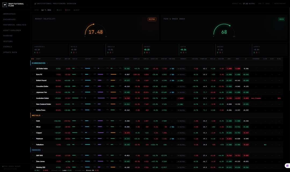Sort table by NET CM column
This screenshot has height=172, width=290.
pyautogui.click(x=67, y=59)
